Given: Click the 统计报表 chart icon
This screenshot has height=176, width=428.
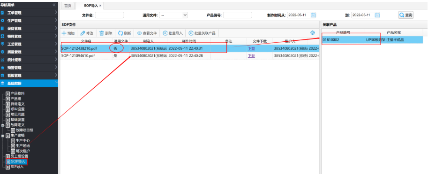Looking at the screenshot, I should [2, 60].
